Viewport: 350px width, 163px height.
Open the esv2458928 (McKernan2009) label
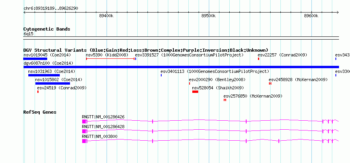tap(298, 80)
